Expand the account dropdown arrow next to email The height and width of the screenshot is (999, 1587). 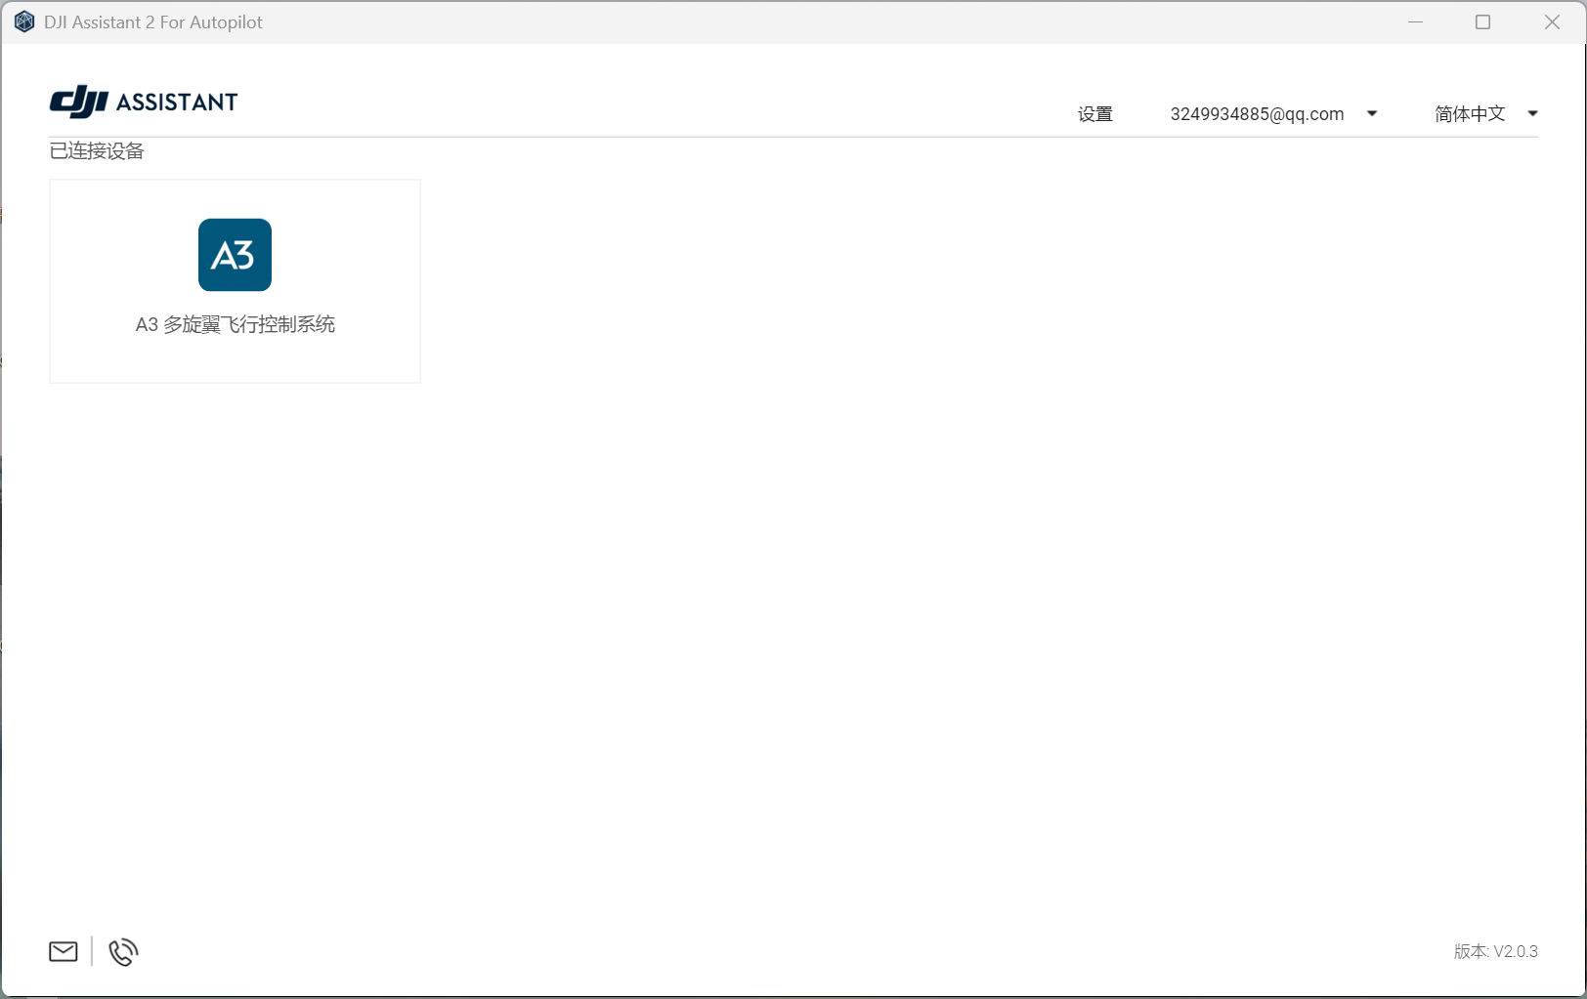(1372, 114)
